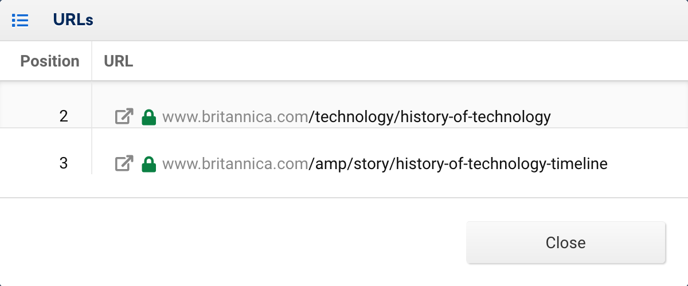The width and height of the screenshot is (688, 286).
Task: Click column divider between Position and URL headers
Action: [92, 61]
